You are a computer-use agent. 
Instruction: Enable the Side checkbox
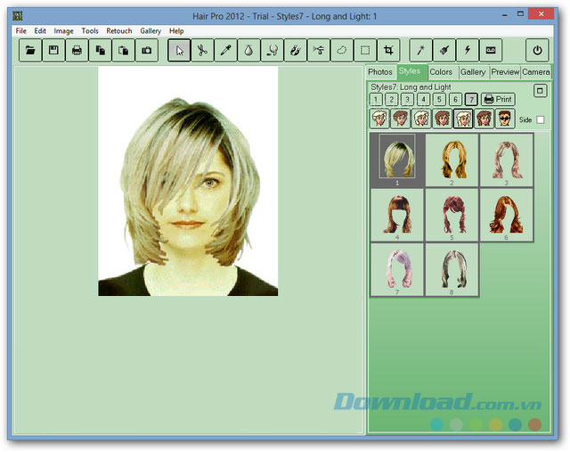click(x=541, y=119)
